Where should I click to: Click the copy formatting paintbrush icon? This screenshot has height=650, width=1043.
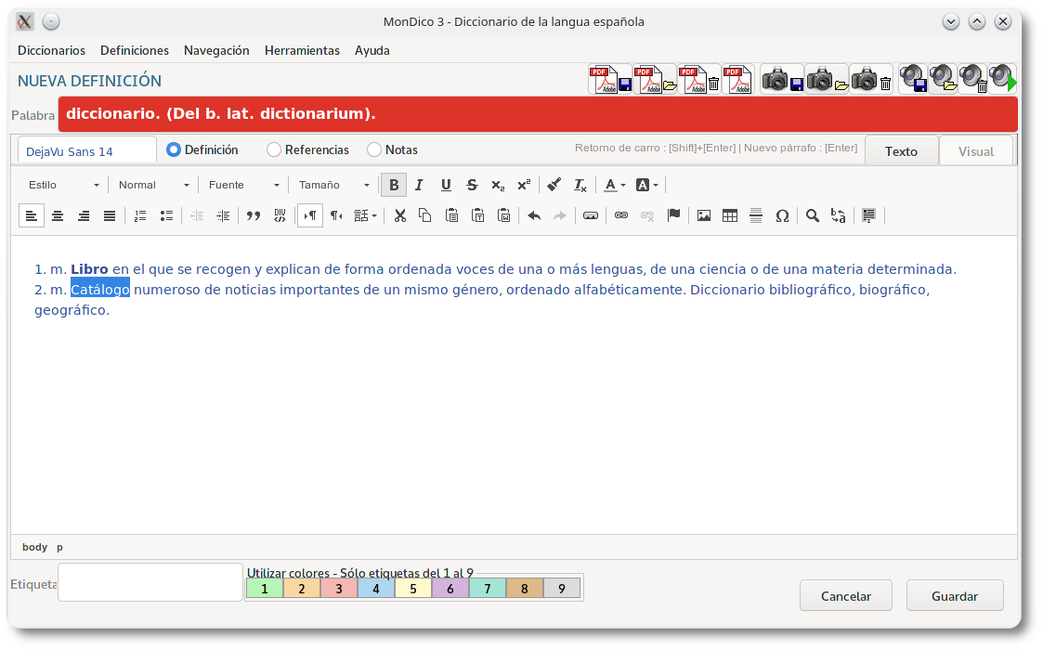(x=554, y=185)
